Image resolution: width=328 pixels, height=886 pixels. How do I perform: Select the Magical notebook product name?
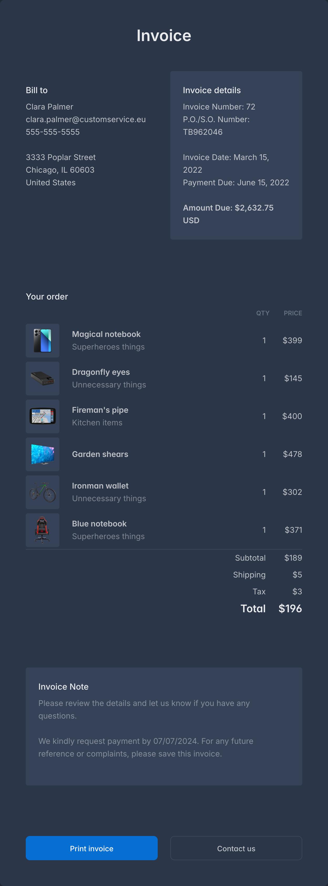(106, 334)
